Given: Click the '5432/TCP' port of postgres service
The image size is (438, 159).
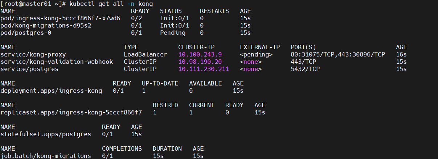Looking at the screenshot, I should click(305, 69).
